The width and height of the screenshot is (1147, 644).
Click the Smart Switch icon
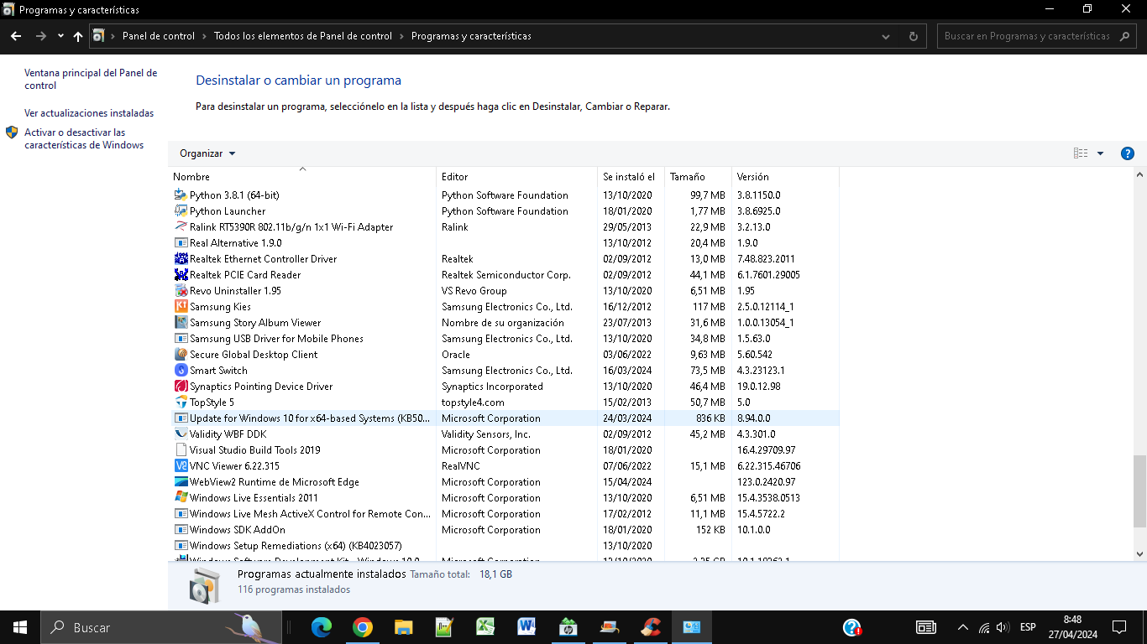(181, 371)
